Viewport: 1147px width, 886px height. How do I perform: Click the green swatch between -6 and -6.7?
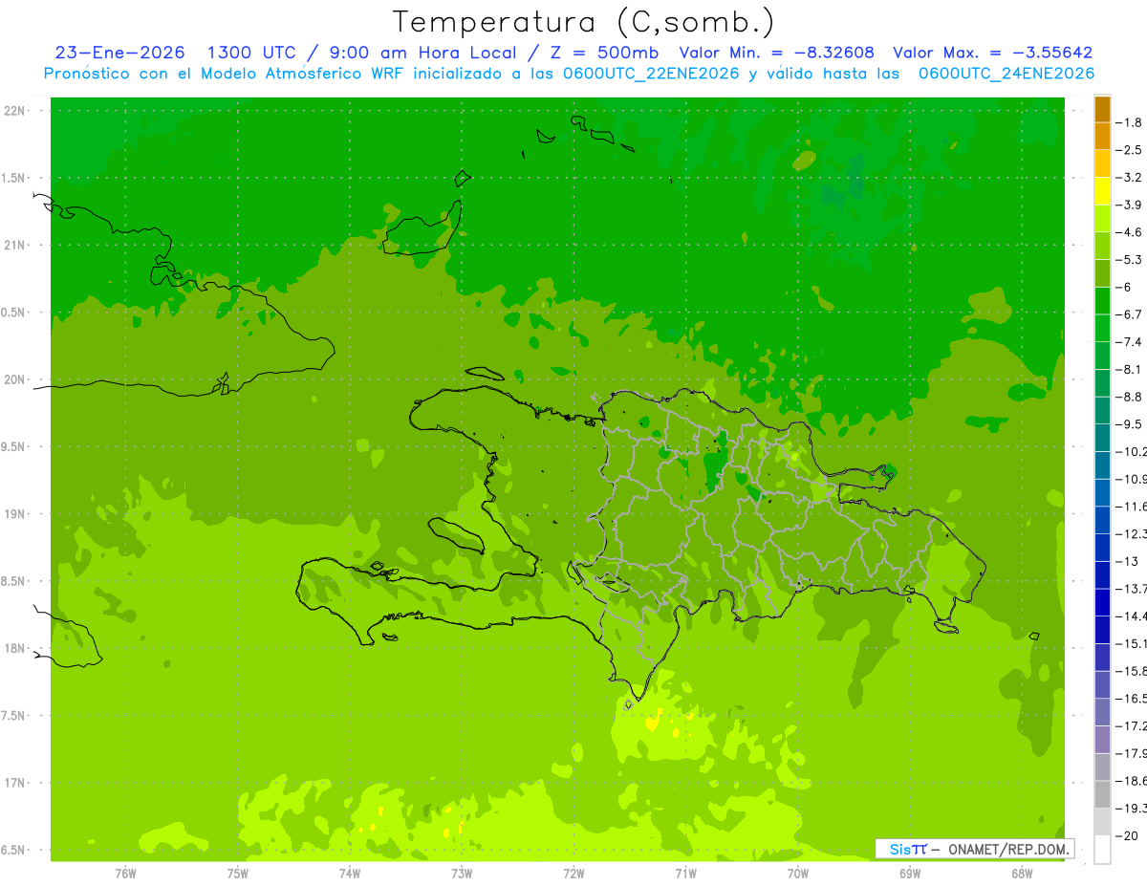point(1102,300)
